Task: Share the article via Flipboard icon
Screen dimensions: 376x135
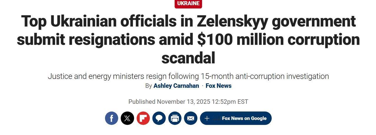Action: 143,118
